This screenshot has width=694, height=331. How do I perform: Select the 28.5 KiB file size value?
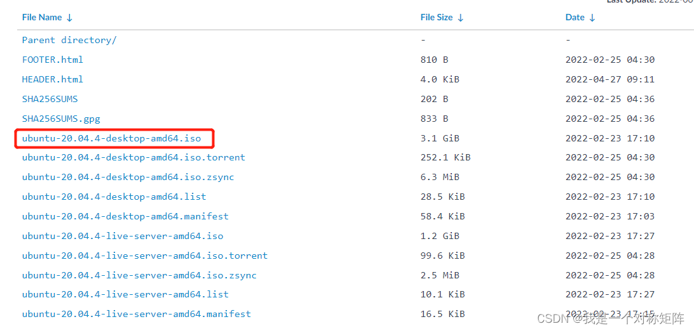point(442,197)
